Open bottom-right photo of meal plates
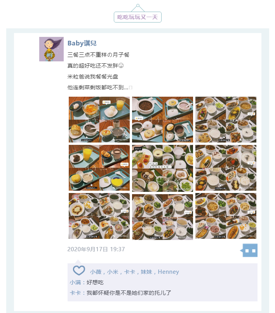Viewport: 275px width, 313px height. 226,216
